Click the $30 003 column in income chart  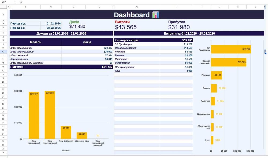click(50, 115)
